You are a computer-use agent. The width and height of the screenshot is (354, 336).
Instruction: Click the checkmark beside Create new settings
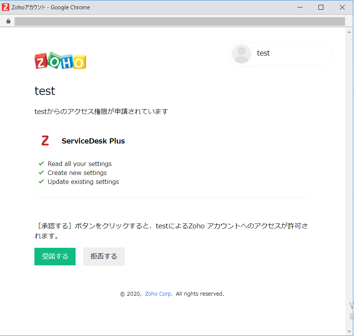coord(41,173)
